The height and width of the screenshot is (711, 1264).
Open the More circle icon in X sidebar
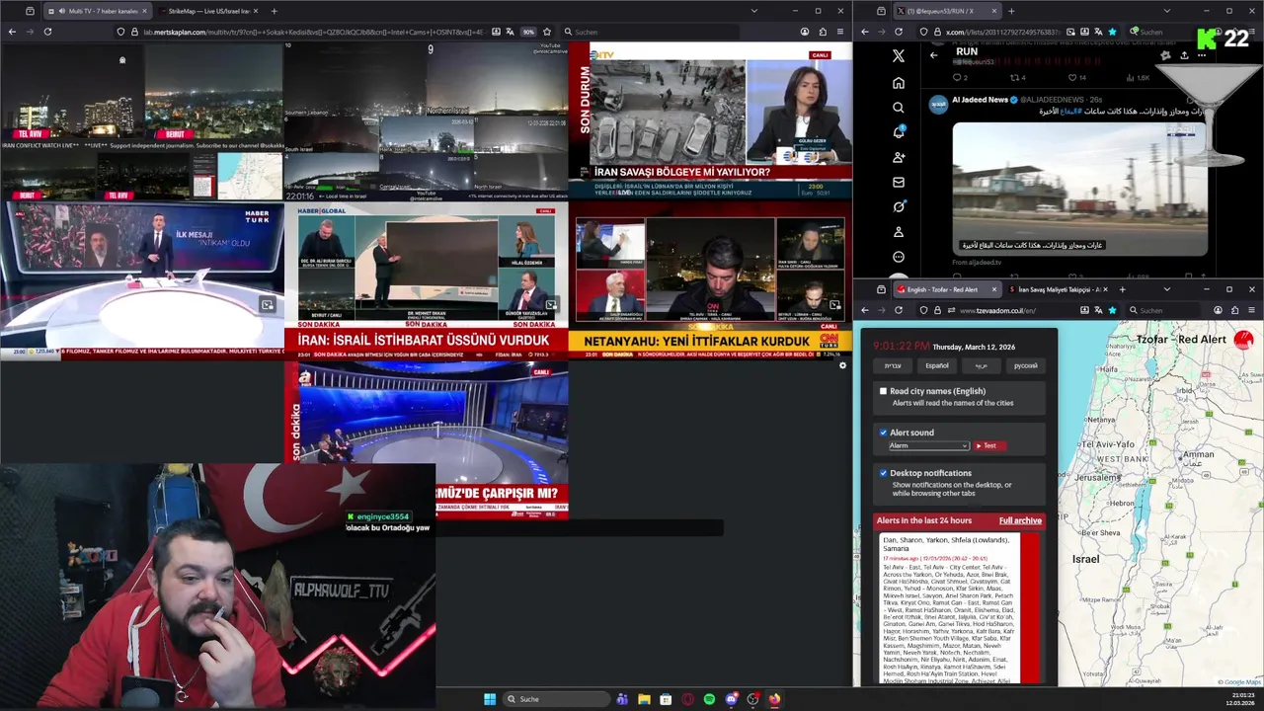pos(898,257)
